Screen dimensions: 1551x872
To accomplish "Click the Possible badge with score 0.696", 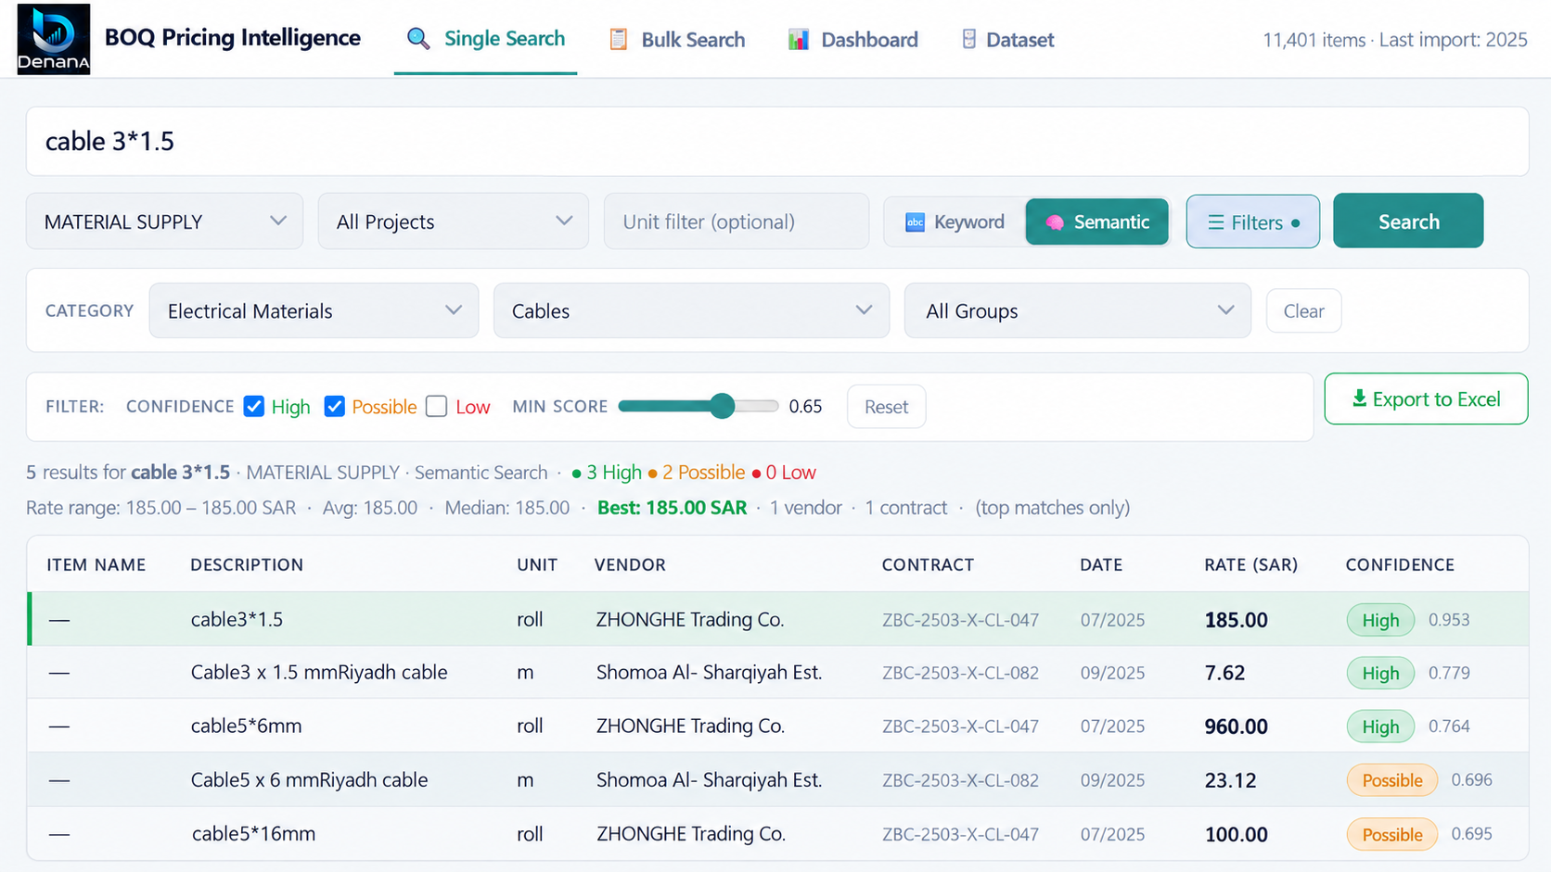I will [1391, 780].
